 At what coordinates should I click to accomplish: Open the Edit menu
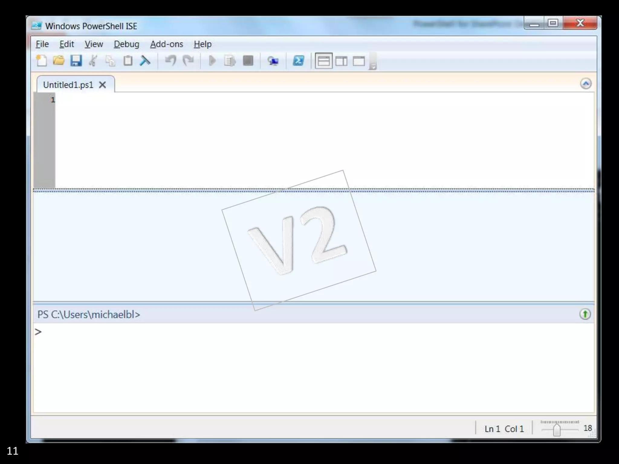[x=66, y=44]
